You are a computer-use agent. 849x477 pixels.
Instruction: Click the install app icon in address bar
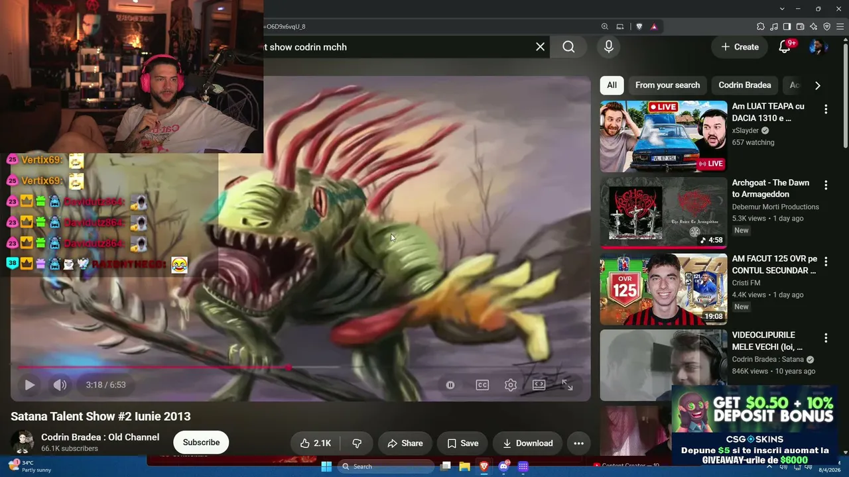click(x=620, y=26)
